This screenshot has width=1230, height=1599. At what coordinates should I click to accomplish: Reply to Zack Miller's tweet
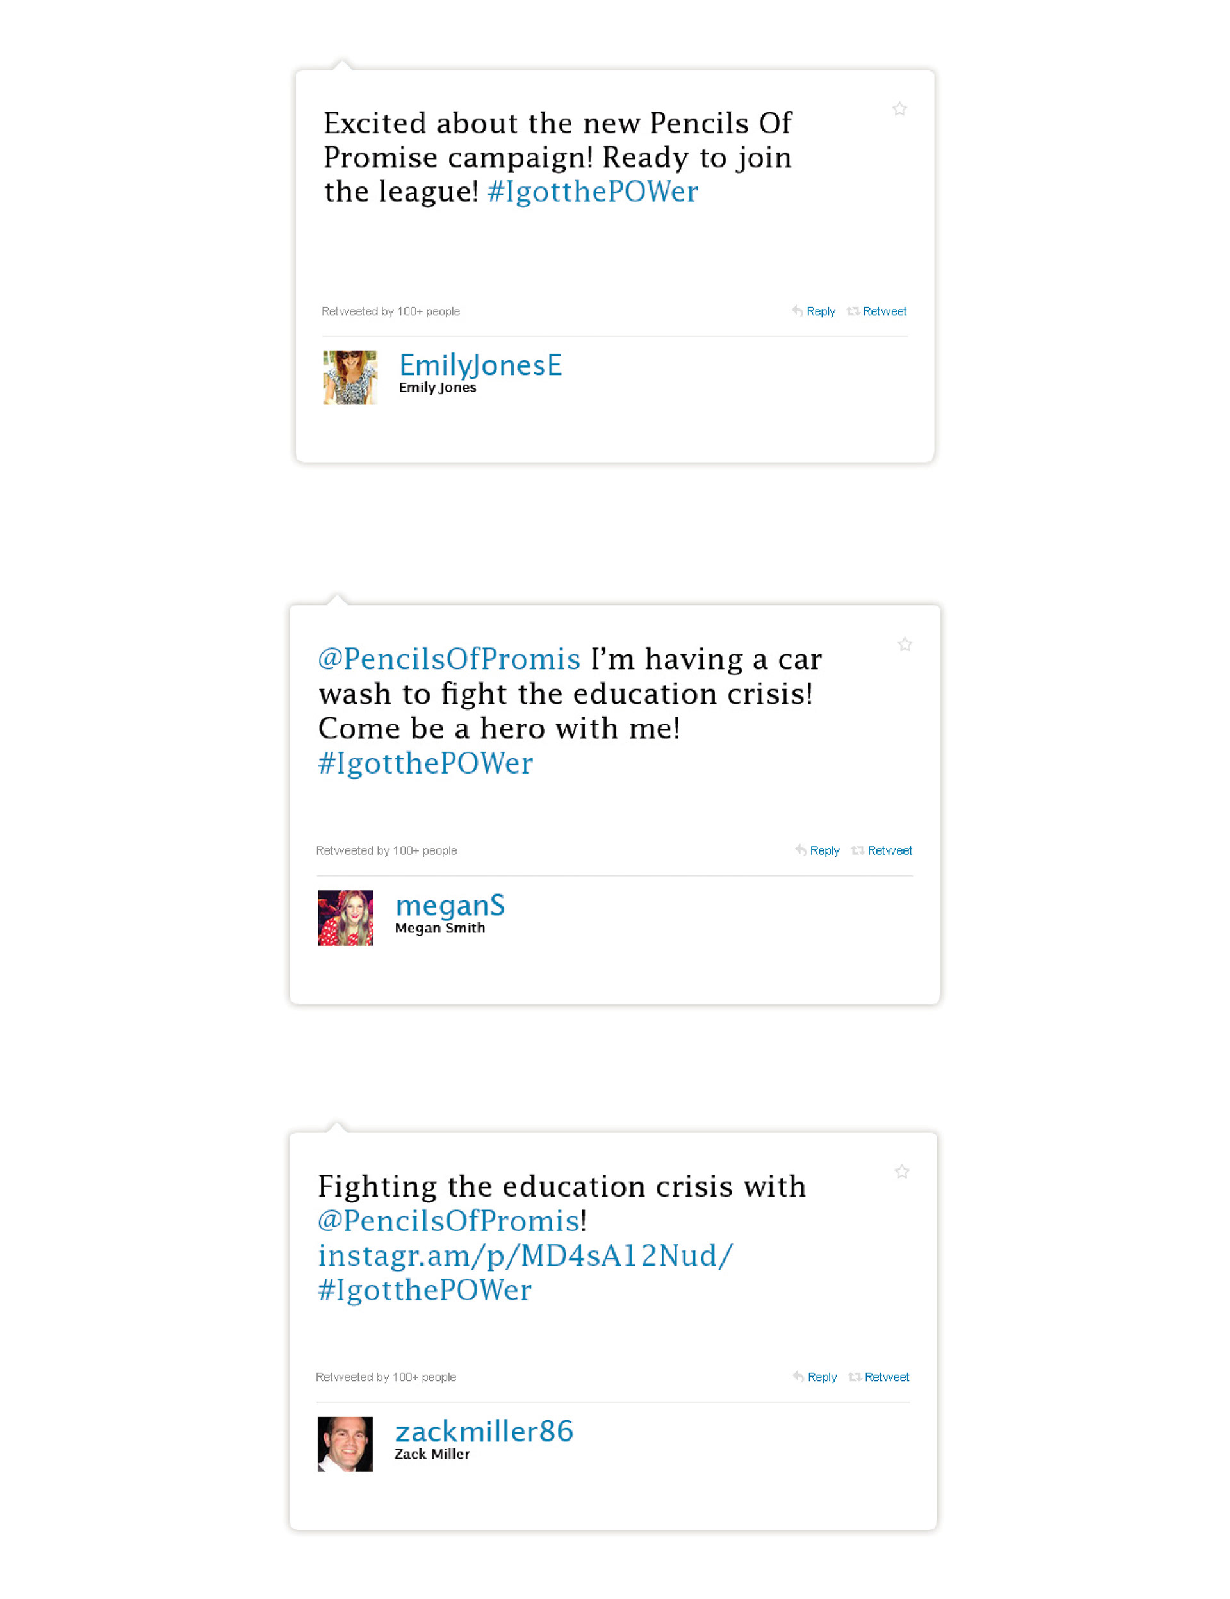tap(822, 1377)
